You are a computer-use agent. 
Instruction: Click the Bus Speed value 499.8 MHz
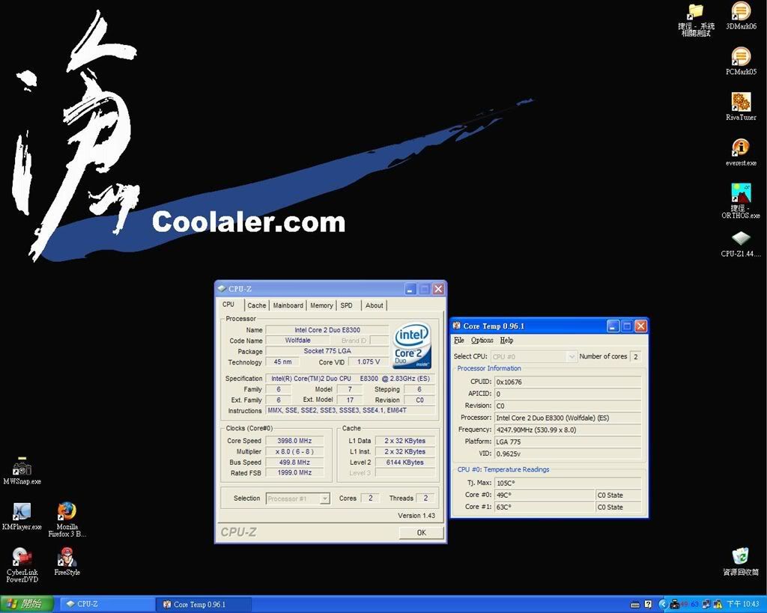click(294, 462)
